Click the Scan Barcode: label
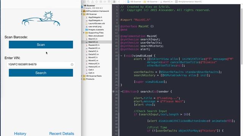 point(16,37)
